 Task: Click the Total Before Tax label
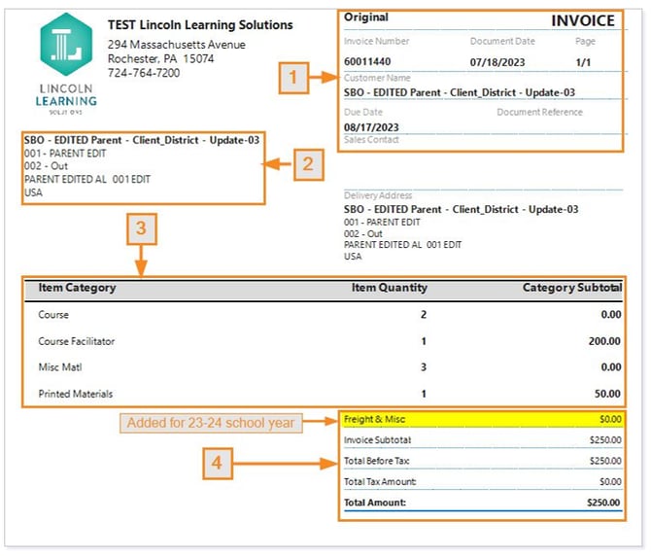[377, 461]
